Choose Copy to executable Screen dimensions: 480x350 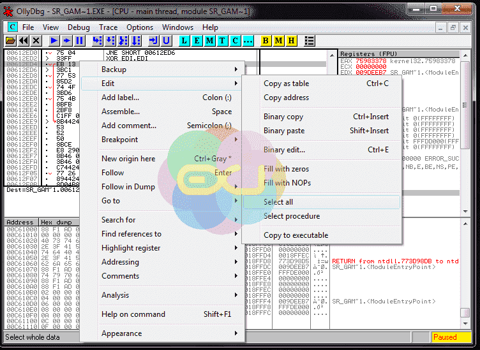(322, 235)
